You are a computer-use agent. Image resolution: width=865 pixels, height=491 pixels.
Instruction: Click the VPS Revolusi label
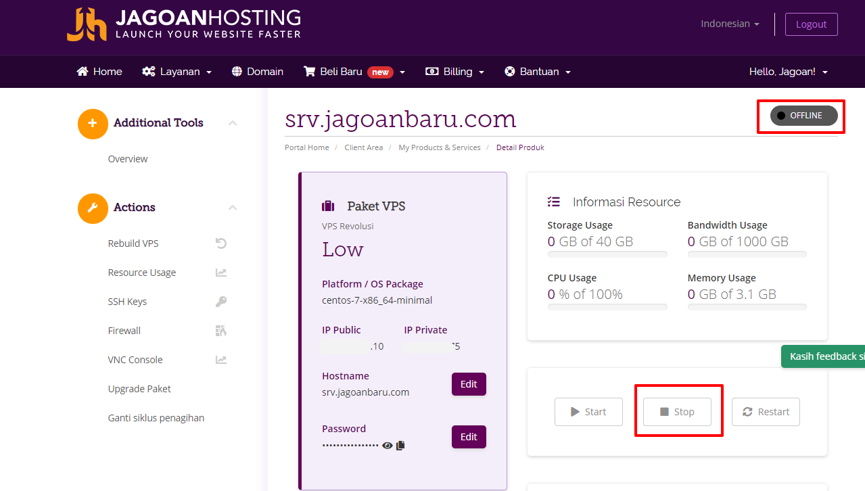348,226
